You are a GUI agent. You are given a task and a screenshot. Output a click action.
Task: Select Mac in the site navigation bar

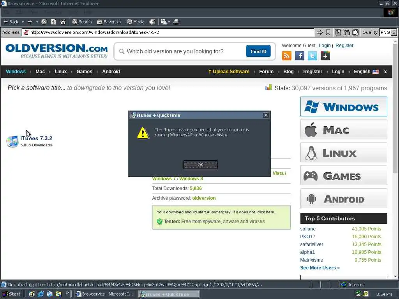[x=40, y=72]
